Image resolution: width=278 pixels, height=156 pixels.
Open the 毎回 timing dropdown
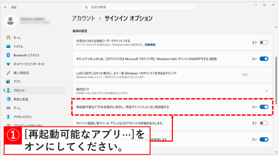(254, 75)
